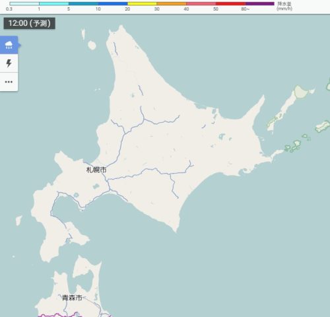Open the three-dots more options menu
The image size is (330, 317).
(9, 82)
